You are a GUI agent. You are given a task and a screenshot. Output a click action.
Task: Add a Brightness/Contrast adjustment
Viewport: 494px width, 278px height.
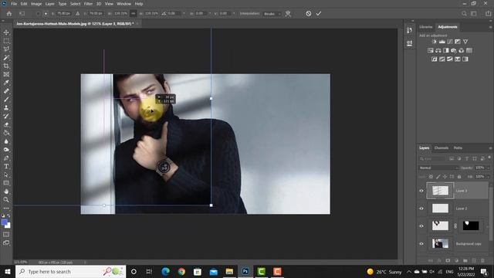pyautogui.click(x=434, y=42)
